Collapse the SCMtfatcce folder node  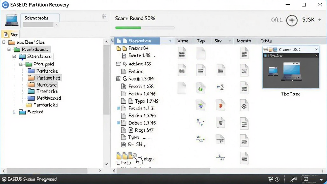[x=14, y=57]
